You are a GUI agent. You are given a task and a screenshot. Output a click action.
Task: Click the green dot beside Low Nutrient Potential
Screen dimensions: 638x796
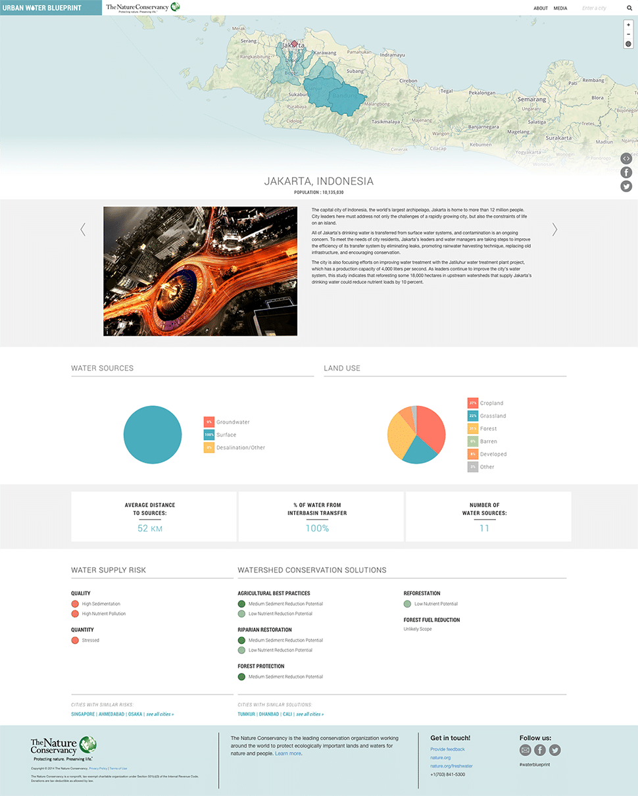[x=408, y=604]
